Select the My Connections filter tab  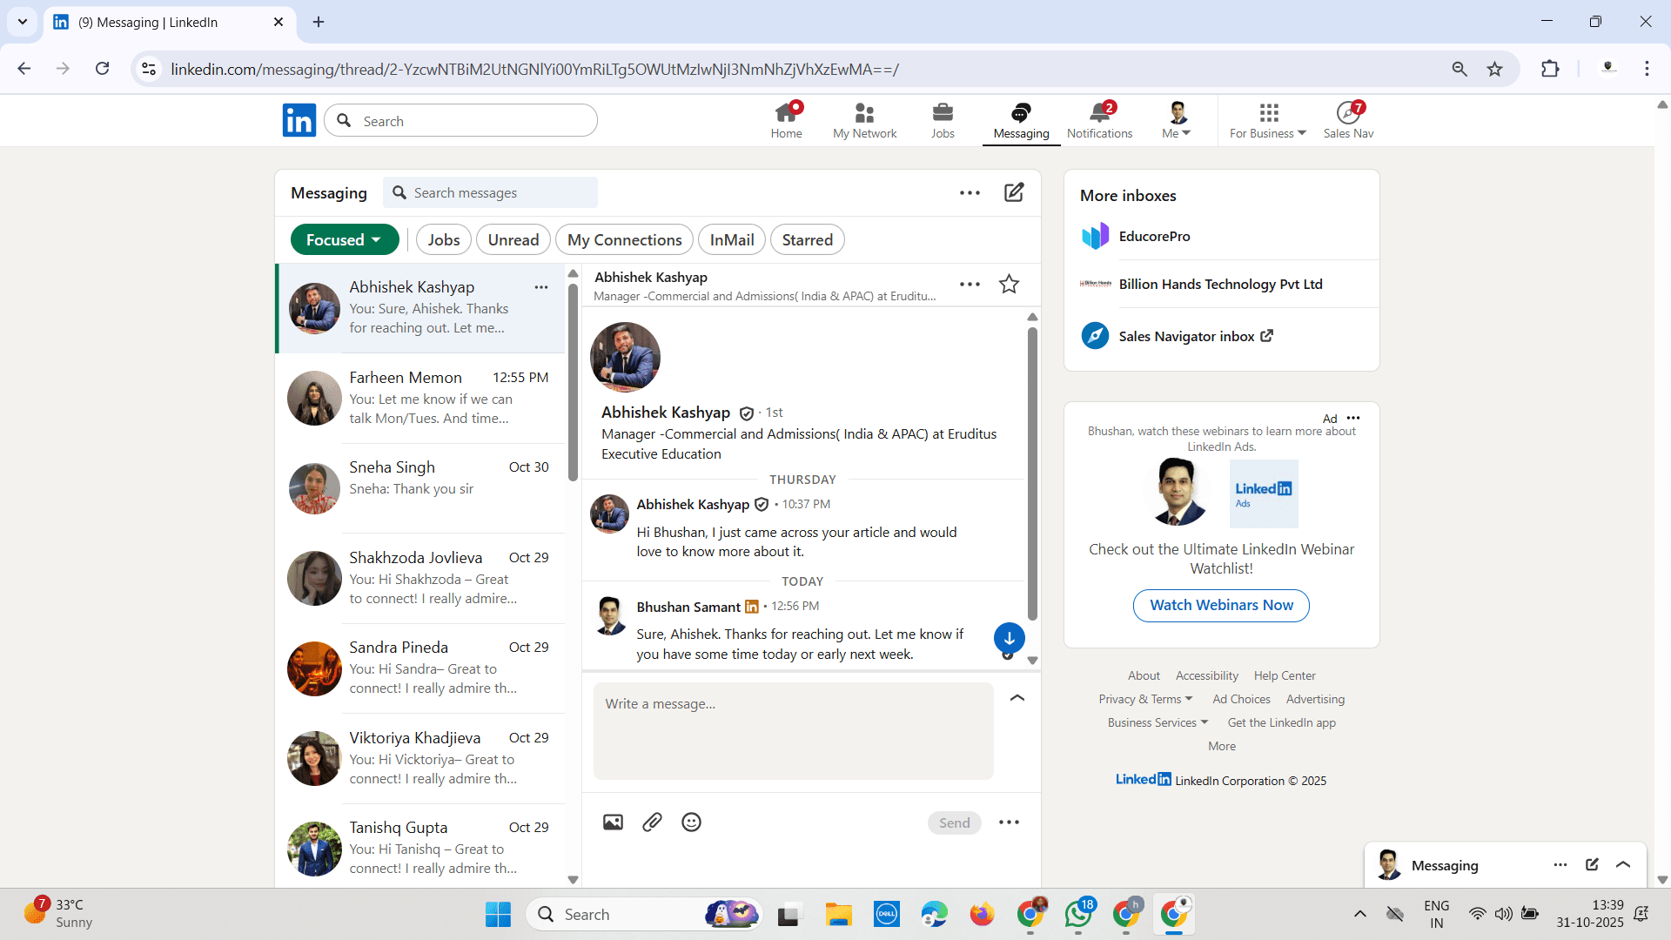pos(624,239)
